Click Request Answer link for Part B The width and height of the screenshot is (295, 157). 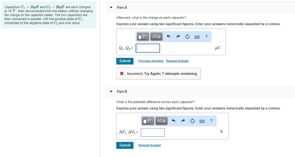150,145
